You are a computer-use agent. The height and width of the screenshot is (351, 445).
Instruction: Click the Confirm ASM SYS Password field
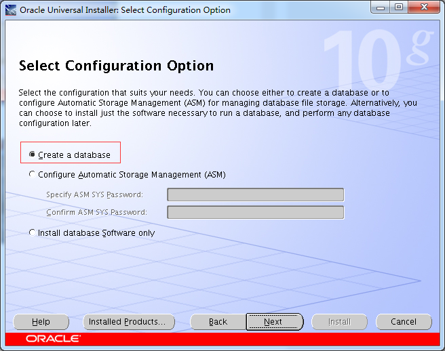click(256, 212)
